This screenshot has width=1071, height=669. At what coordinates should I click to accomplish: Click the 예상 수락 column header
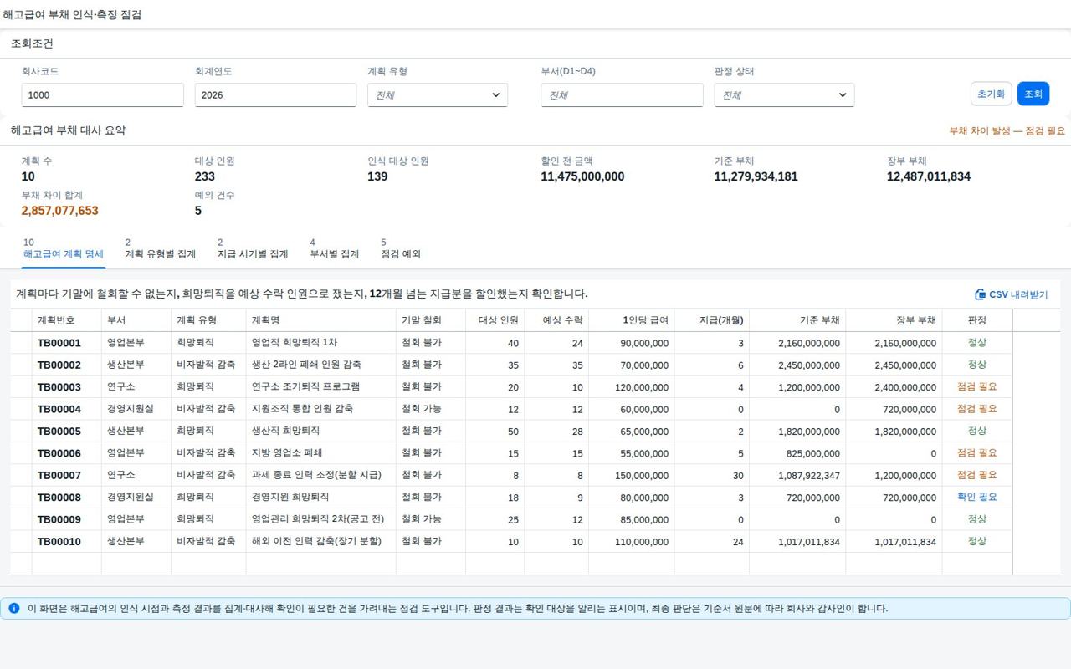click(556, 320)
